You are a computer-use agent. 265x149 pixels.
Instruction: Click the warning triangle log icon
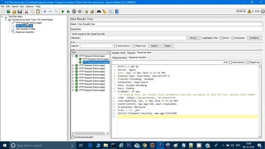click(249, 11)
